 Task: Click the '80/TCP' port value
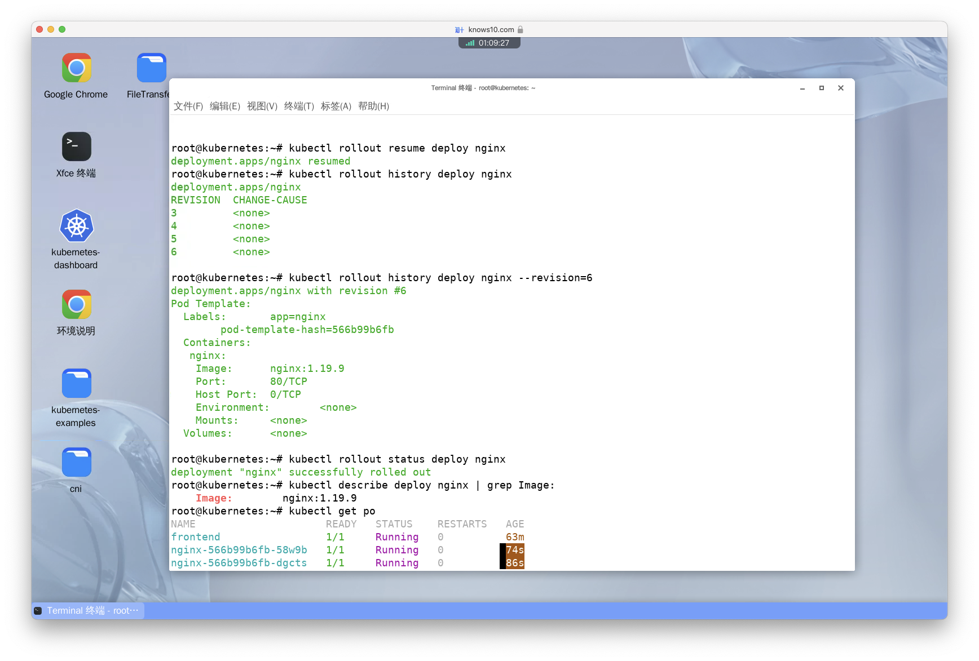(x=289, y=381)
